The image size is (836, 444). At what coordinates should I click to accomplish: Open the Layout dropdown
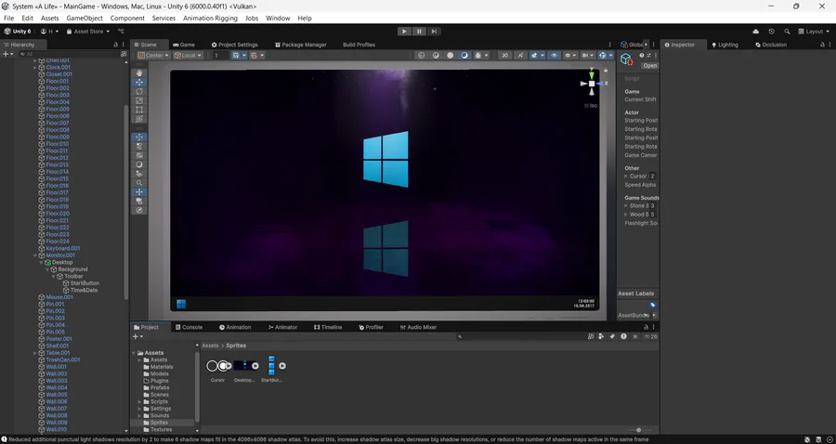pos(815,31)
